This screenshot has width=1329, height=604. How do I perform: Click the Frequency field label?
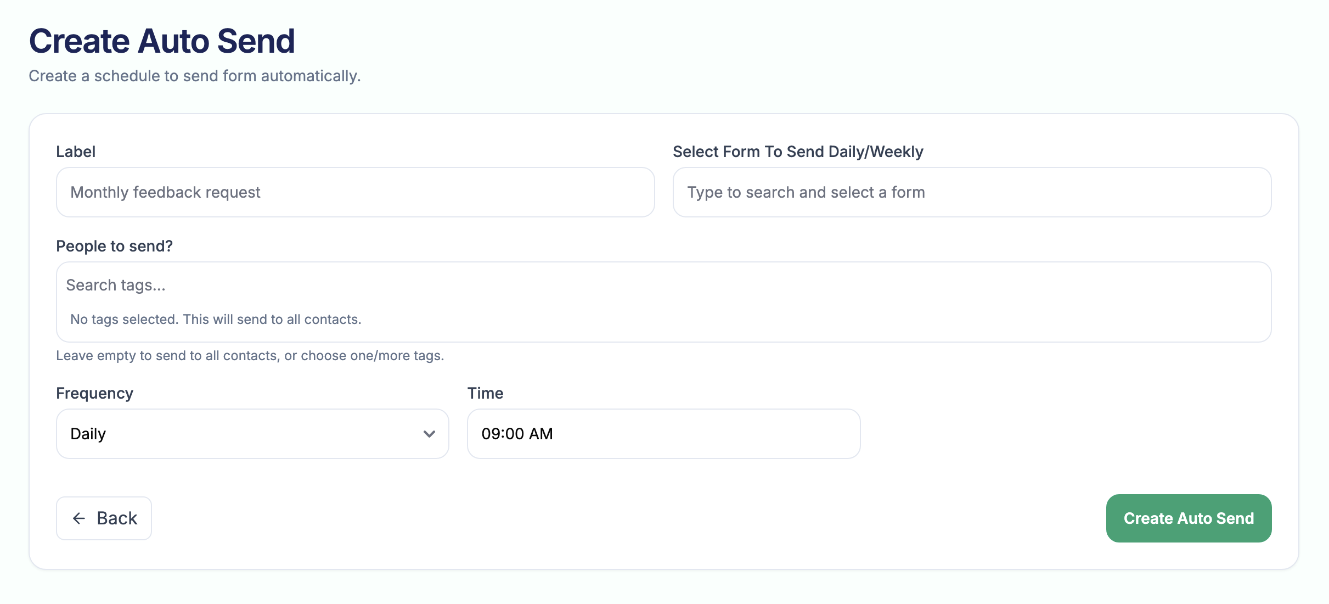click(94, 393)
